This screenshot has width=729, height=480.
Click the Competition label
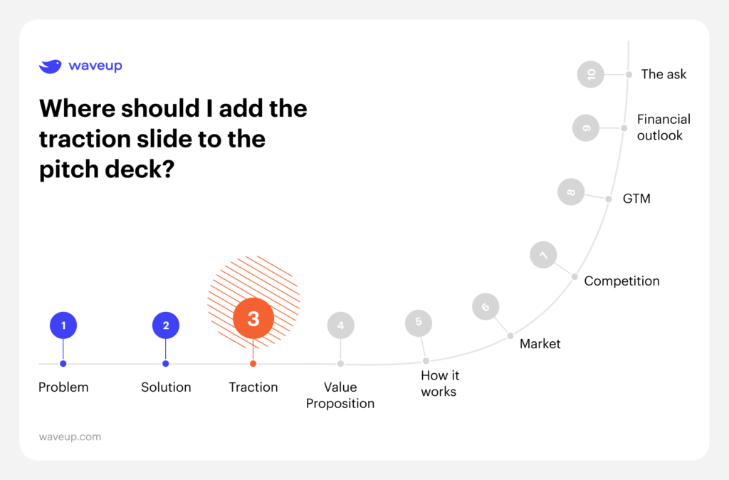622,281
